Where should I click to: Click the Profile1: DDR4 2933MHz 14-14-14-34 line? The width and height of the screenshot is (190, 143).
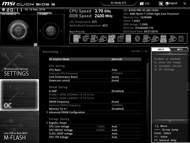[71, 95]
